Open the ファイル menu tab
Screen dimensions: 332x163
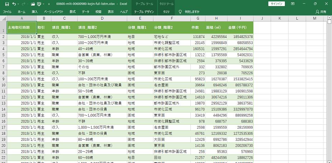click(x=7, y=12)
